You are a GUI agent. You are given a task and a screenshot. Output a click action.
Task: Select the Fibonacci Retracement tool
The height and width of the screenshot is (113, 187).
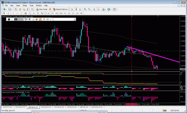click(30, 13)
